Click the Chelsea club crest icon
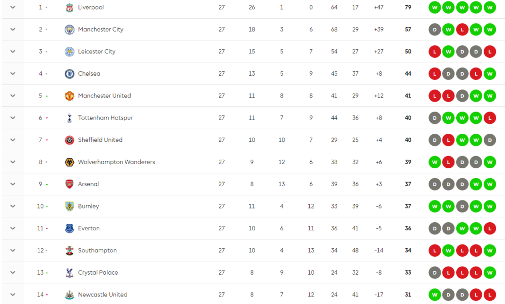505x304 pixels. point(70,74)
